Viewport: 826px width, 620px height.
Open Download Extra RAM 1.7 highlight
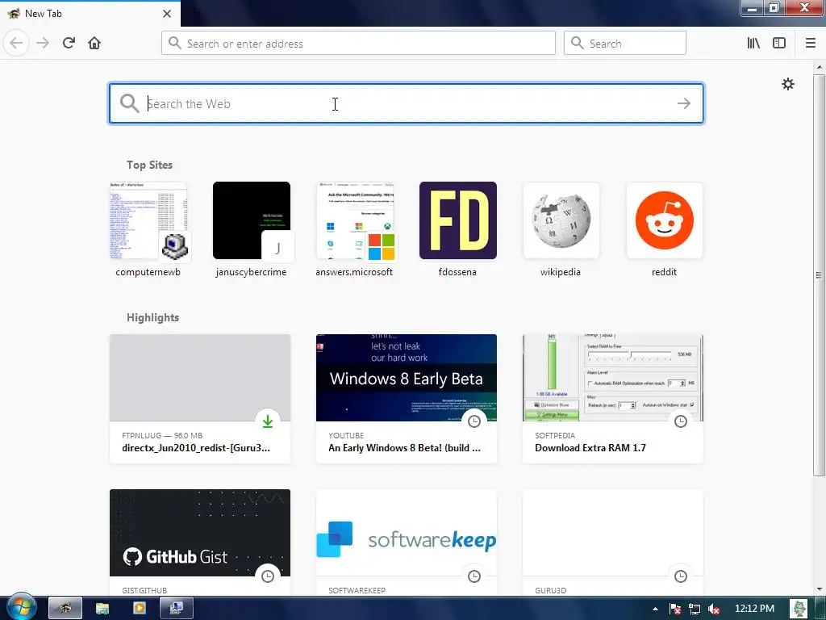click(613, 399)
